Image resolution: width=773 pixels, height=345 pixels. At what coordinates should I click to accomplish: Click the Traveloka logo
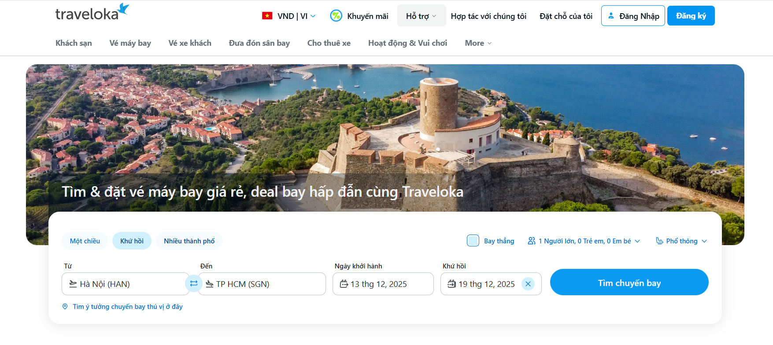click(92, 13)
